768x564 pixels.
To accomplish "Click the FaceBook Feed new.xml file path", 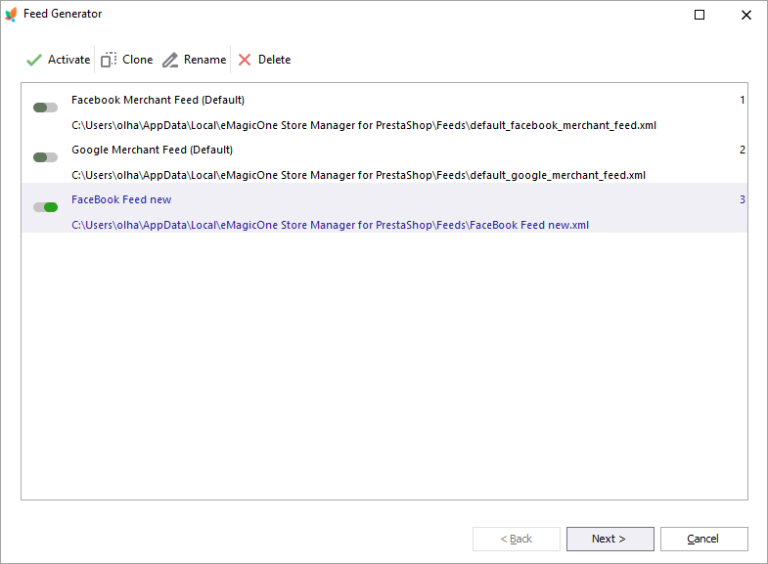I will coord(330,225).
